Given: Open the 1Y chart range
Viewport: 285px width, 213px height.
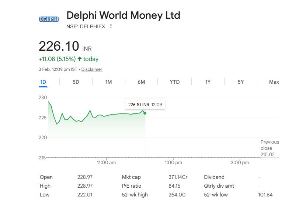Looking at the screenshot, I should pos(208,82).
